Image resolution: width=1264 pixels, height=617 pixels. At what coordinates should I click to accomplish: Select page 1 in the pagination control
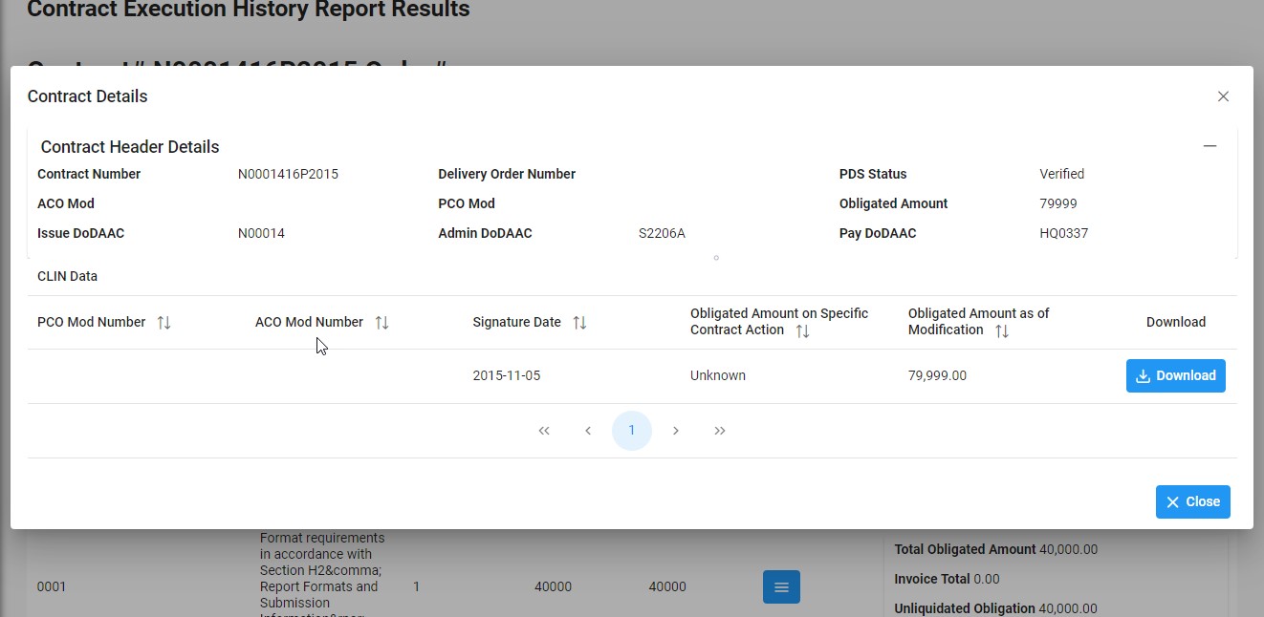[x=632, y=431]
